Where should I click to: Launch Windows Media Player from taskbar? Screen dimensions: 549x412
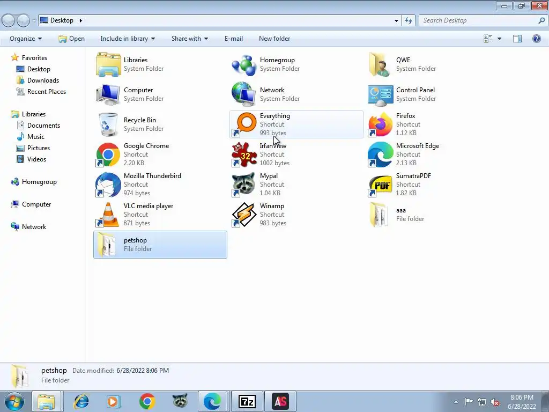[113, 401]
